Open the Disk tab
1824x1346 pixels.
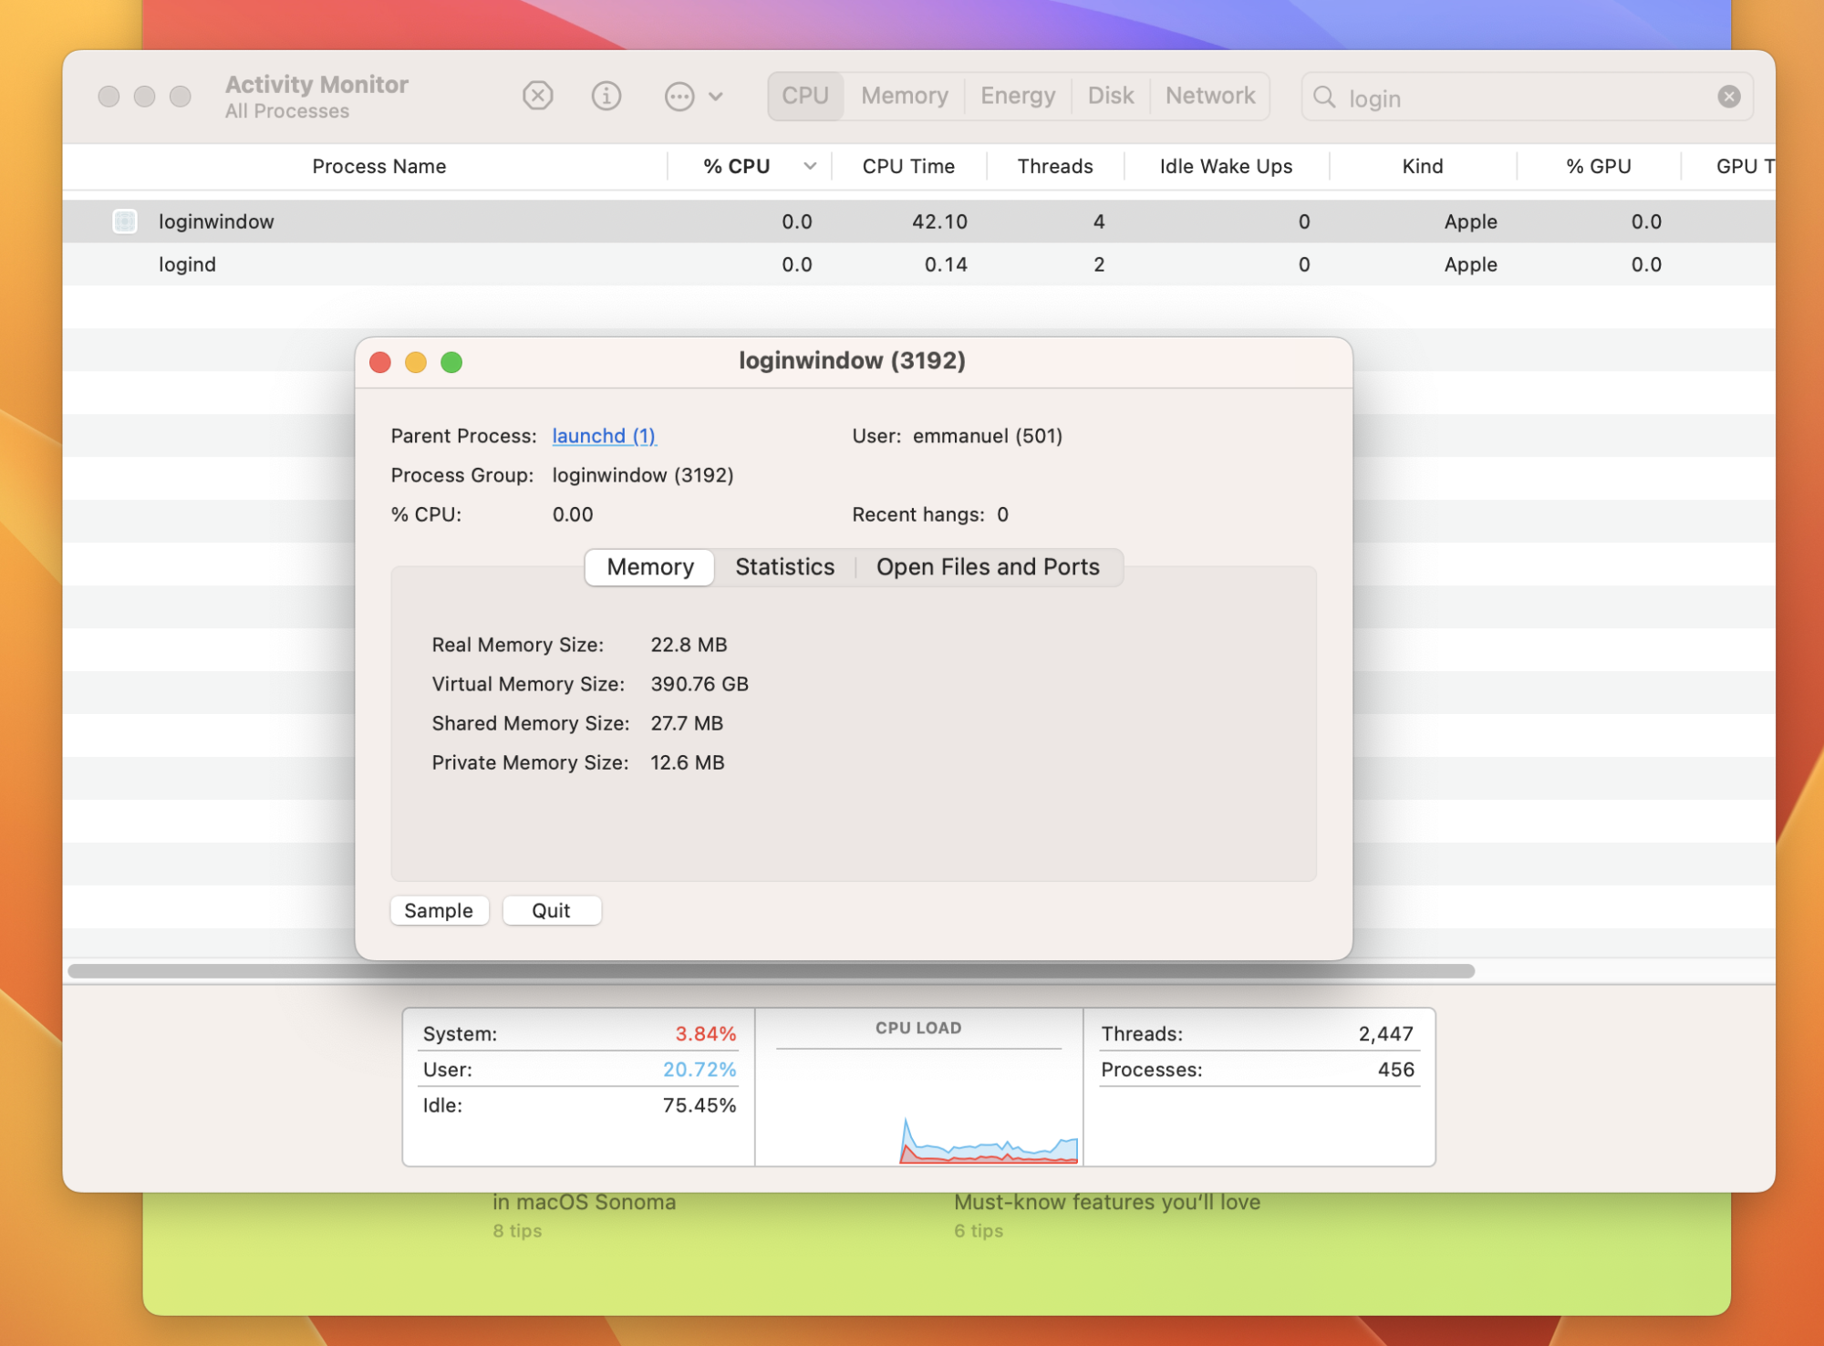(1110, 96)
